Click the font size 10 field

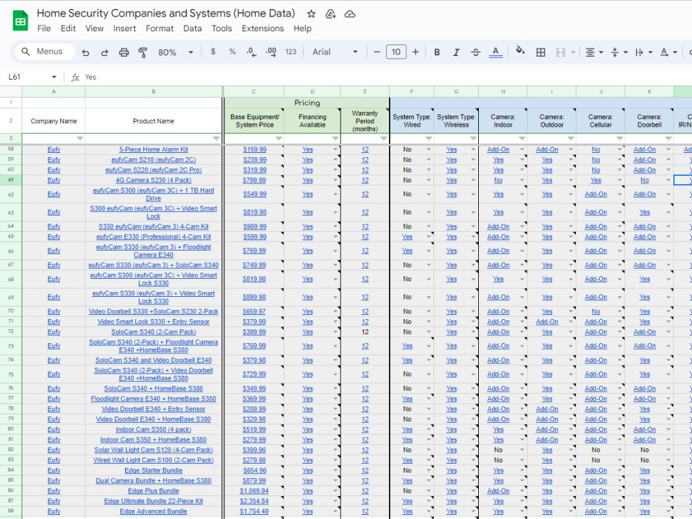coord(396,52)
